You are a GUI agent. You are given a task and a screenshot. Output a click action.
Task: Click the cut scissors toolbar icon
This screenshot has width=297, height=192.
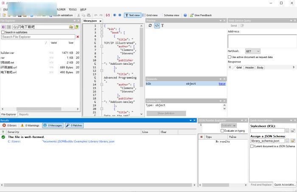[x=78, y=15]
